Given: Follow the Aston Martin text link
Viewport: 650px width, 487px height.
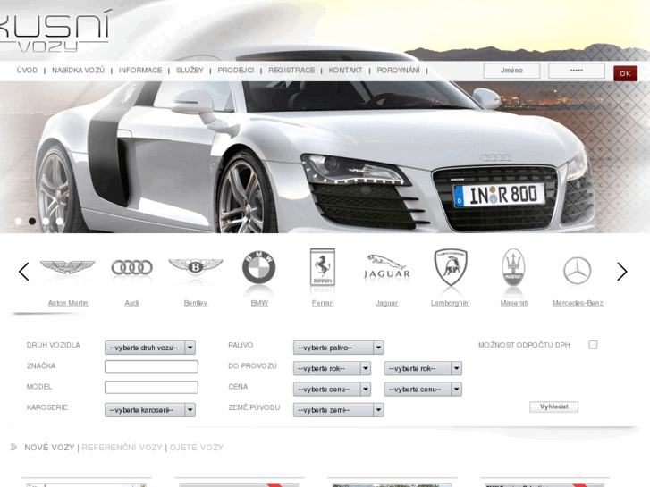Looking at the screenshot, I should (68, 303).
